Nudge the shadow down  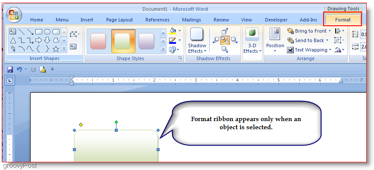[225, 49]
